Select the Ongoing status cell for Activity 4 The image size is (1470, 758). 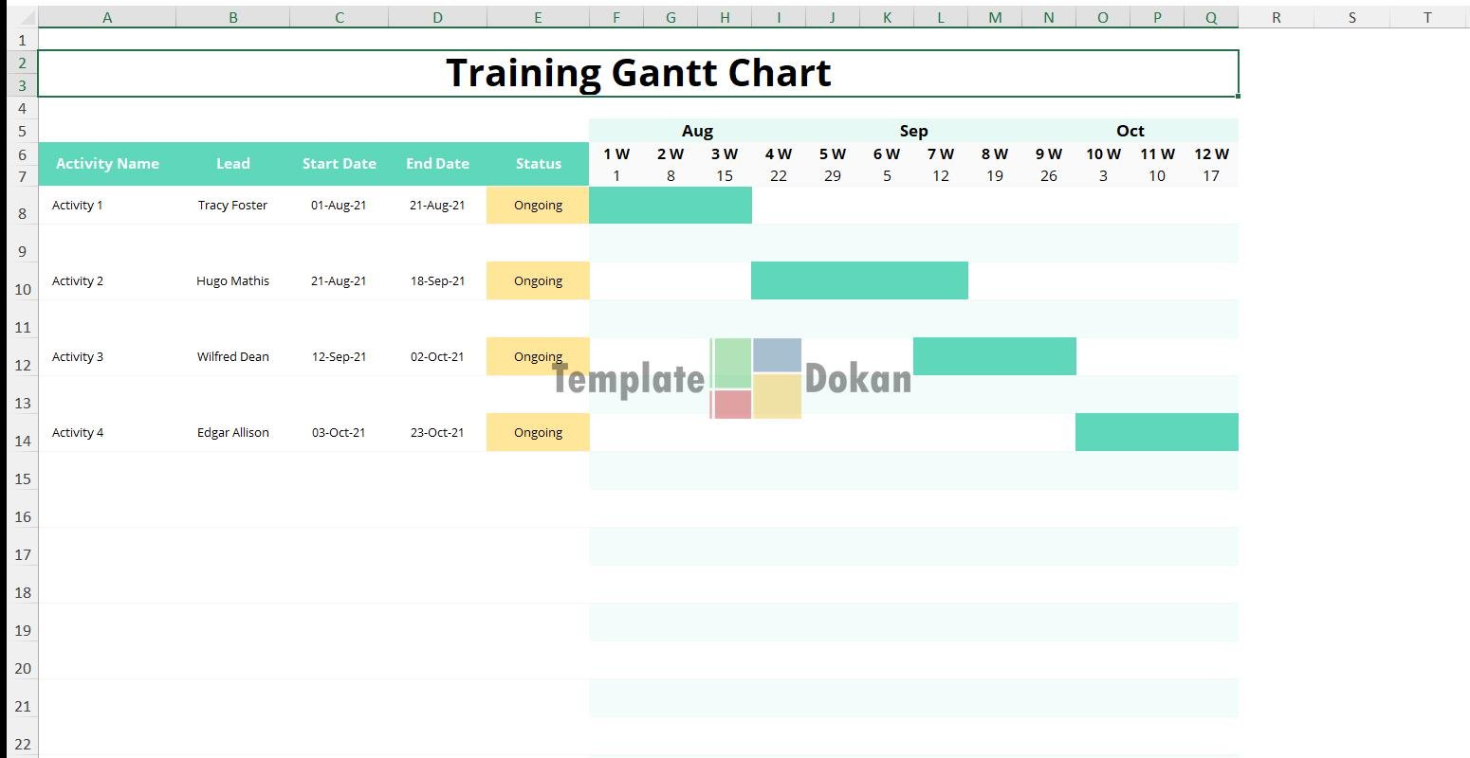(538, 432)
